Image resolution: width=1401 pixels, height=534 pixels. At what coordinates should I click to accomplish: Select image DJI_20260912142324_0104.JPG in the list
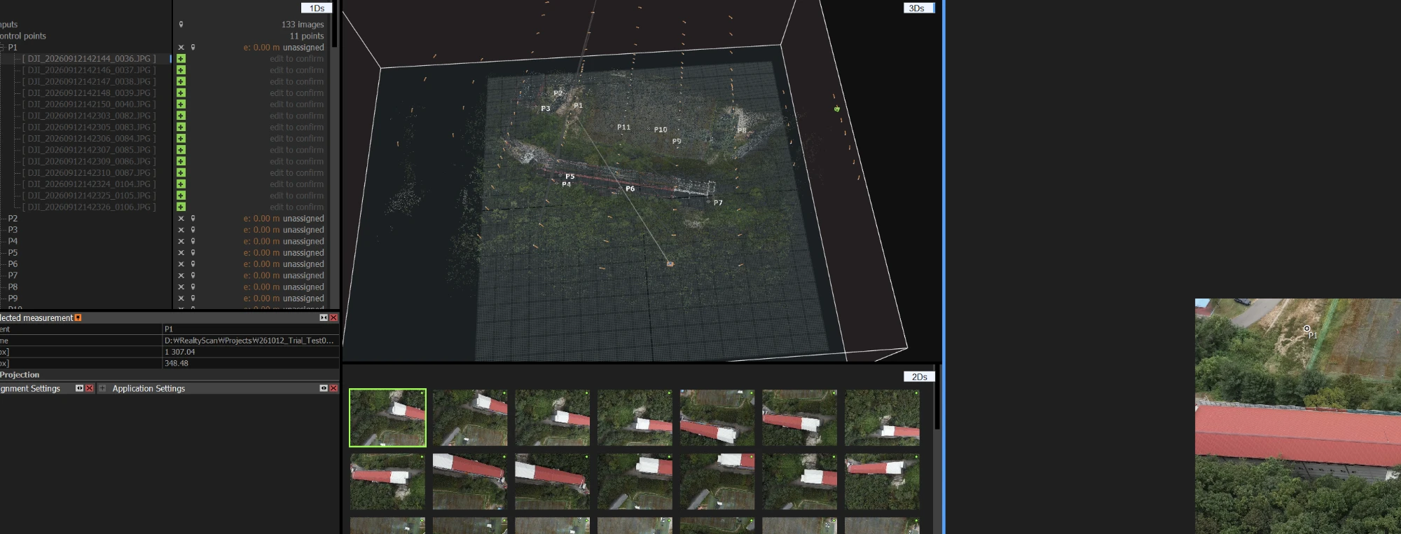(x=89, y=184)
